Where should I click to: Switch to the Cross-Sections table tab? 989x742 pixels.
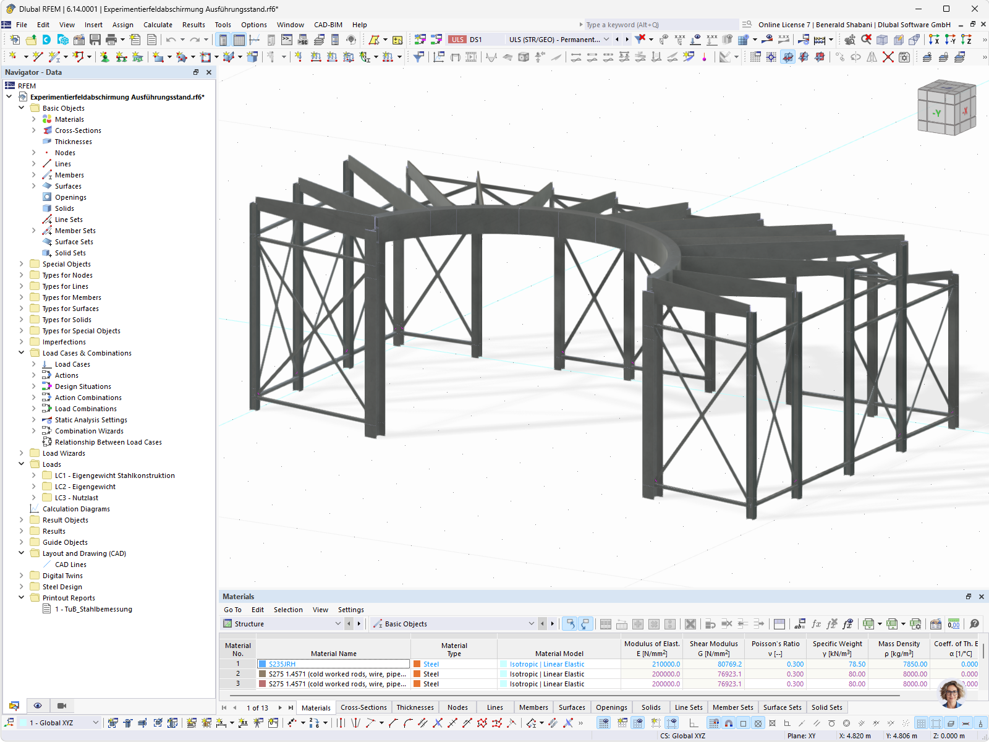[x=363, y=707]
